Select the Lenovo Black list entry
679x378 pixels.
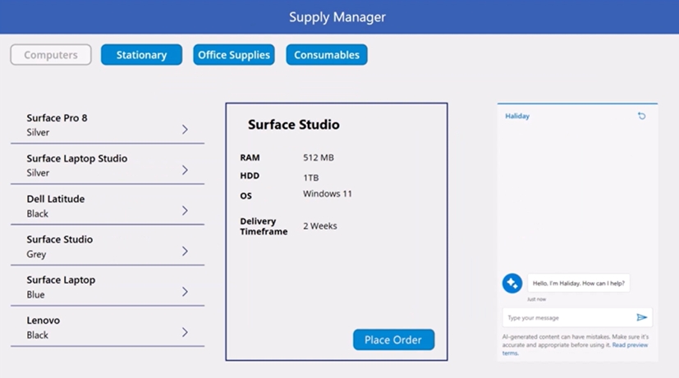pos(90,327)
